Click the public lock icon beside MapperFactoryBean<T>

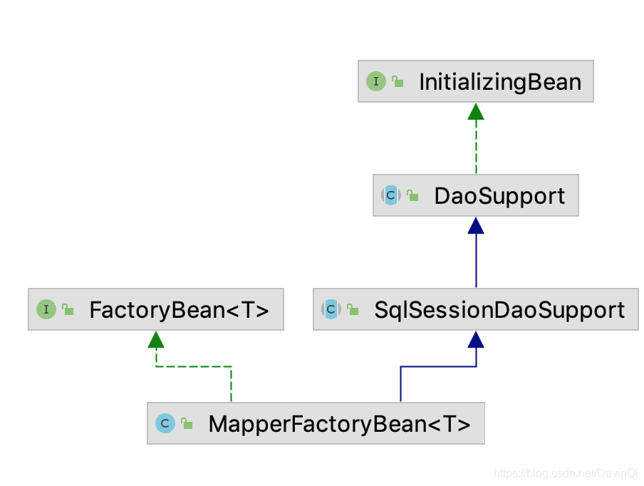(x=187, y=423)
